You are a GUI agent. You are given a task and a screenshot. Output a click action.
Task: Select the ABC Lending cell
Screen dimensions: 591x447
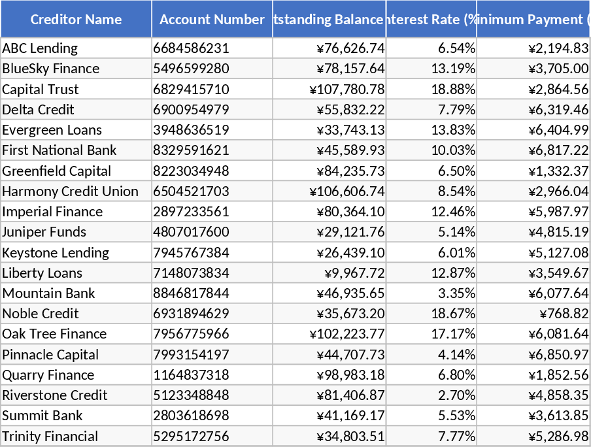pyautogui.click(x=40, y=48)
